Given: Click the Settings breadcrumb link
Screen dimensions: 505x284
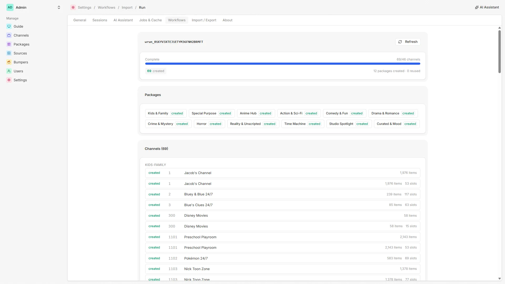Looking at the screenshot, I should tap(84, 7).
